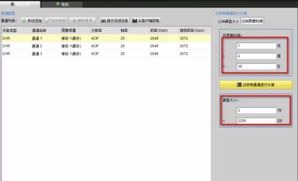
Task: Click the days (天) input field
Action: (x=256, y=67)
